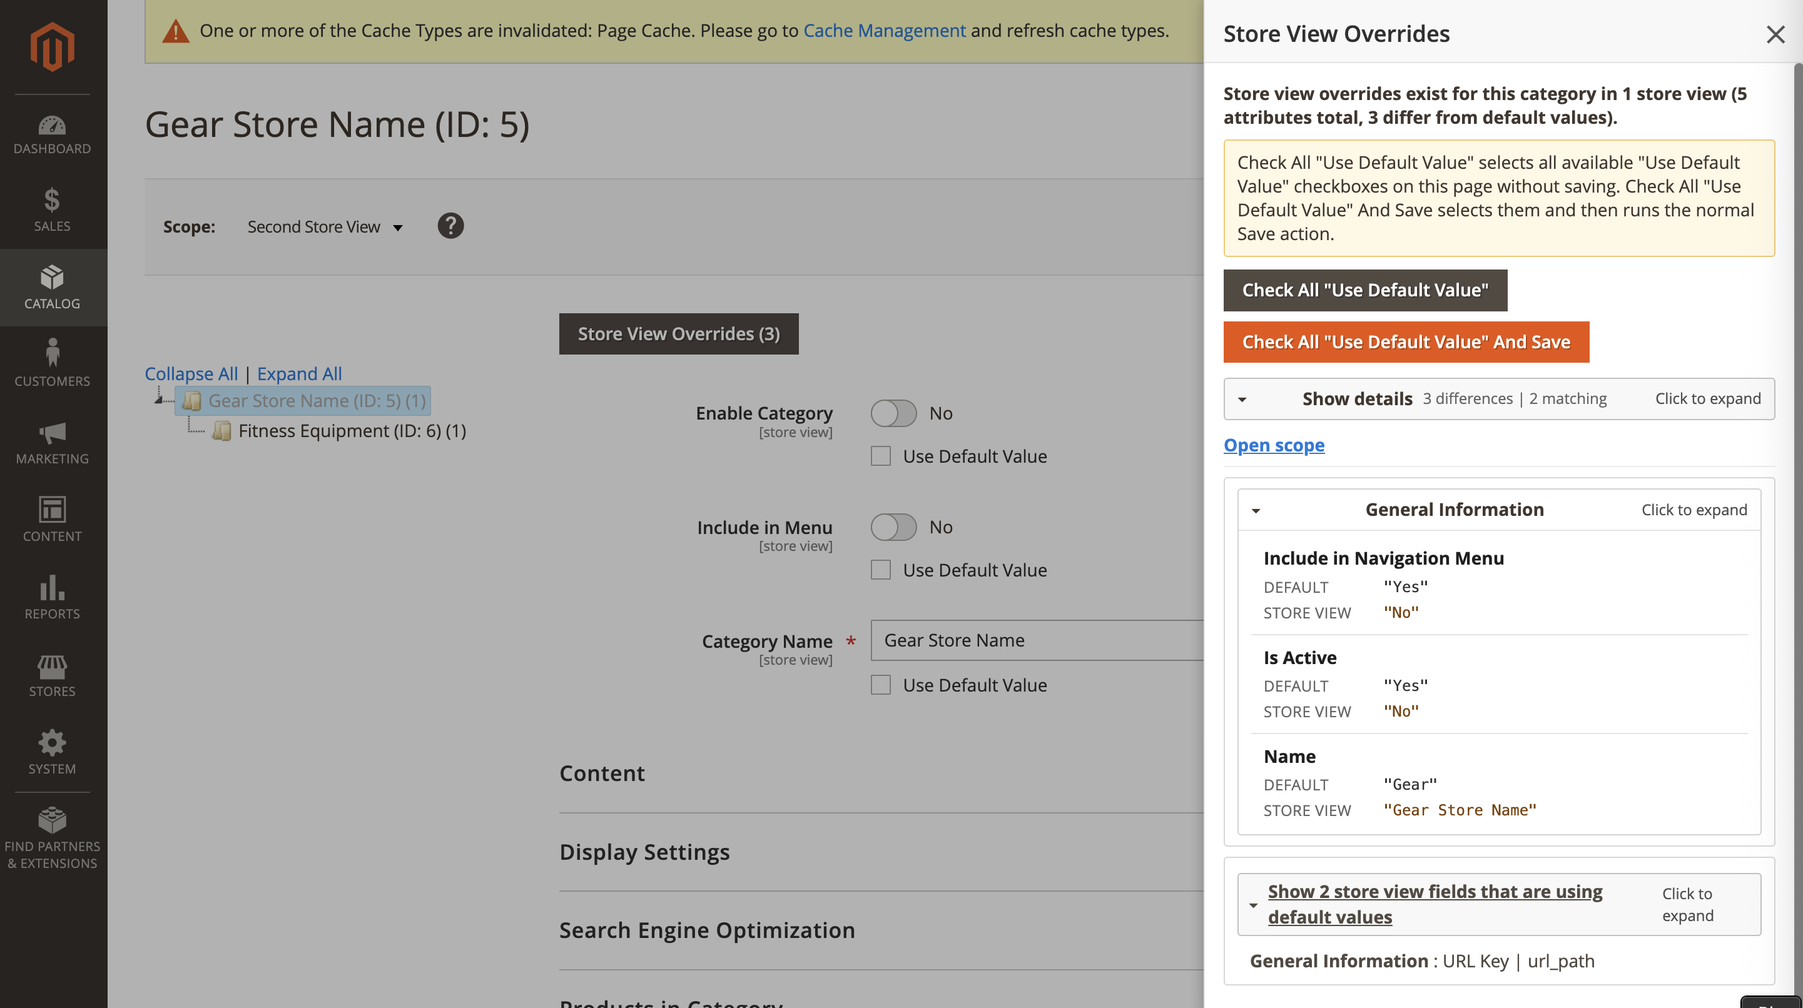
Task: Toggle the Include in Menu switch
Action: click(893, 527)
